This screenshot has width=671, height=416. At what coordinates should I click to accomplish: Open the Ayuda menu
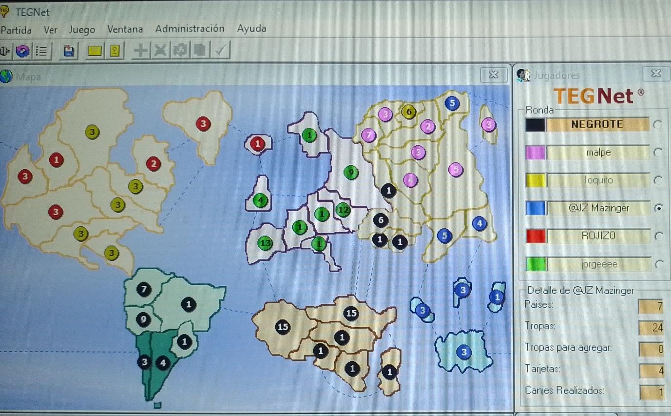(x=251, y=28)
